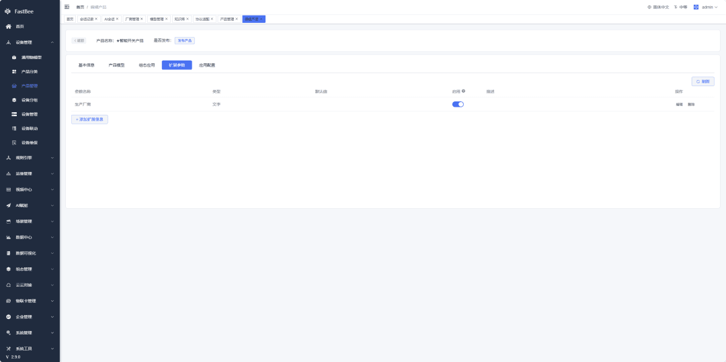
Task: Click the admin avatar icon
Action: point(696,7)
